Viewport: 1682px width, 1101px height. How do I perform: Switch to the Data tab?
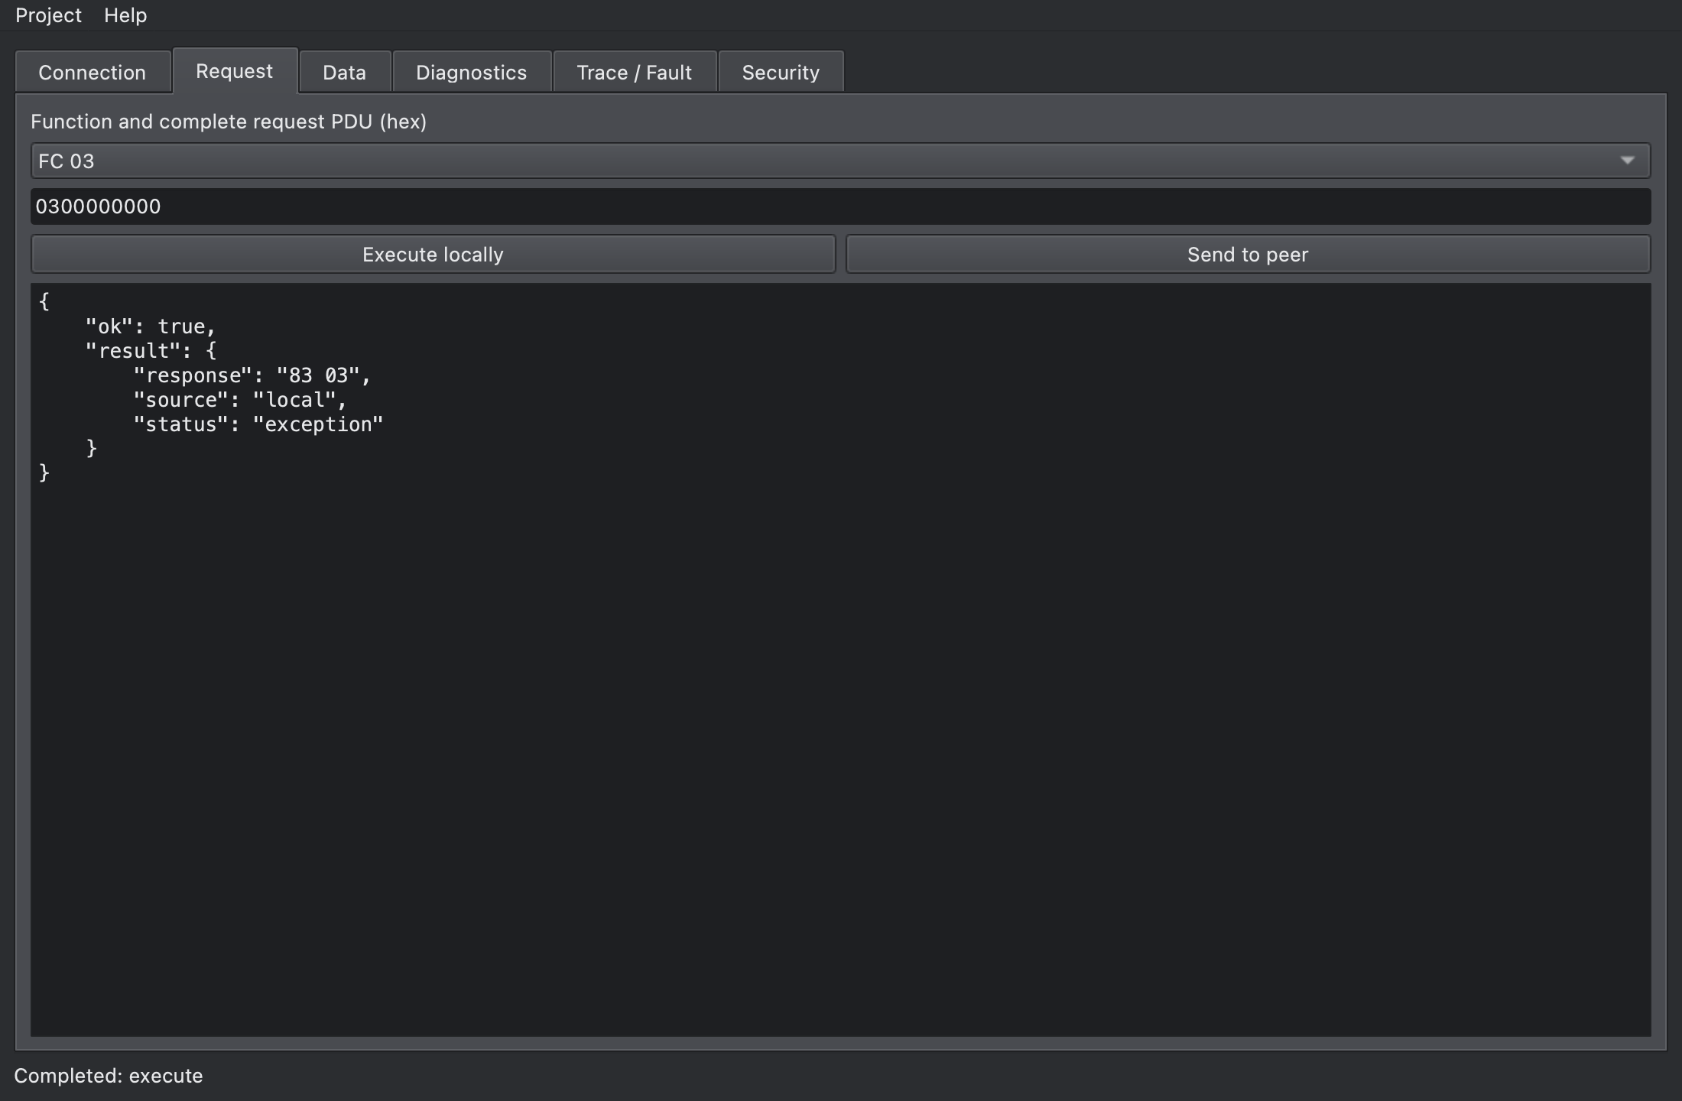(x=345, y=72)
